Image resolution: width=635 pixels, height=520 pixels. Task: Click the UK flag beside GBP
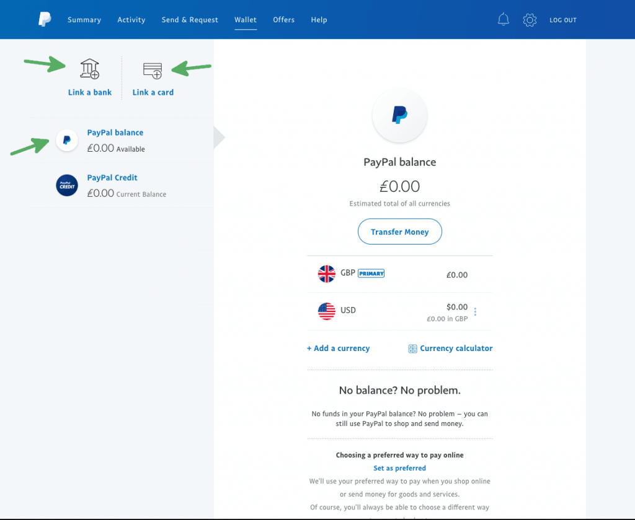coord(327,274)
